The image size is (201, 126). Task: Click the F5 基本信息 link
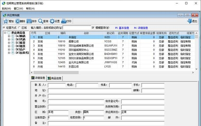click(x=122, y=28)
